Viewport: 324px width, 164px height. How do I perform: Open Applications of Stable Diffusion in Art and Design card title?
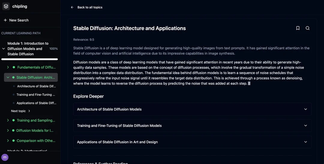(x=117, y=142)
